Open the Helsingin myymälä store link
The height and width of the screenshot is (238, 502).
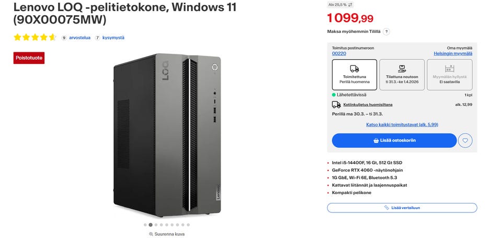(x=453, y=53)
